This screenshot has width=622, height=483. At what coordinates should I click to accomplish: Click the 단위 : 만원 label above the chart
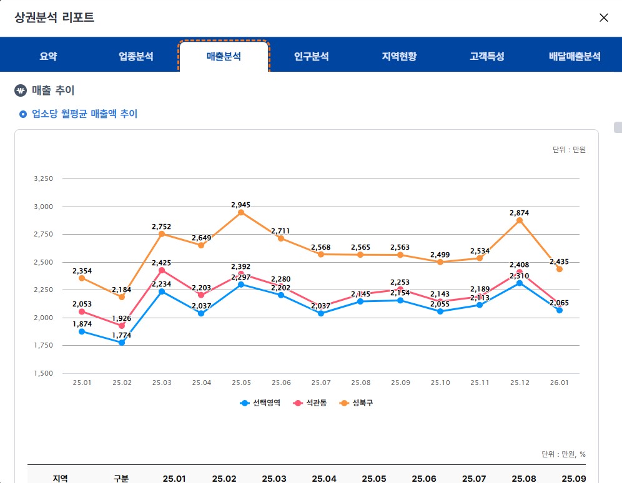pyautogui.click(x=568, y=150)
